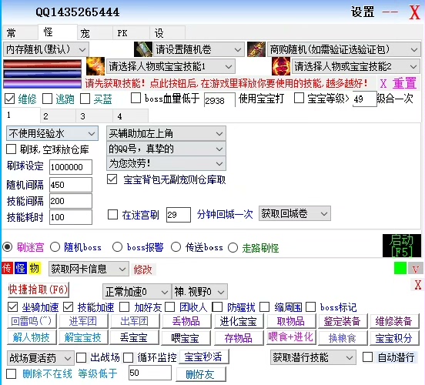Click 进化宝宝 button
This screenshot has height=385, width=425.
239,321
